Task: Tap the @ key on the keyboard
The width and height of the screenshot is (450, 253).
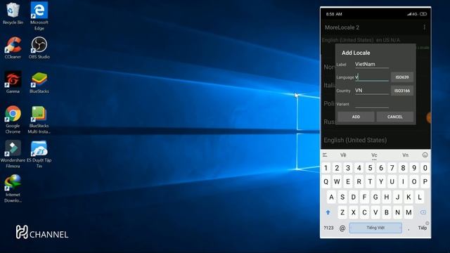Action: [x=342, y=228]
